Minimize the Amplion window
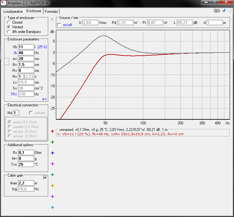Viewport: 234px width, 217px height. click(x=206, y=2)
